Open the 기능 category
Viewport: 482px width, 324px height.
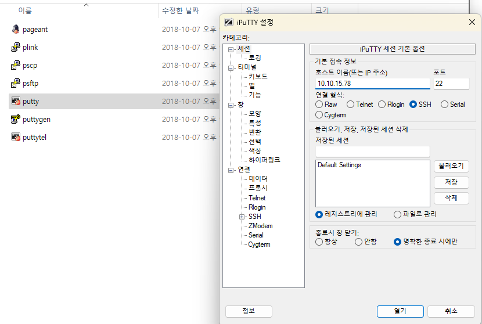pos(255,95)
